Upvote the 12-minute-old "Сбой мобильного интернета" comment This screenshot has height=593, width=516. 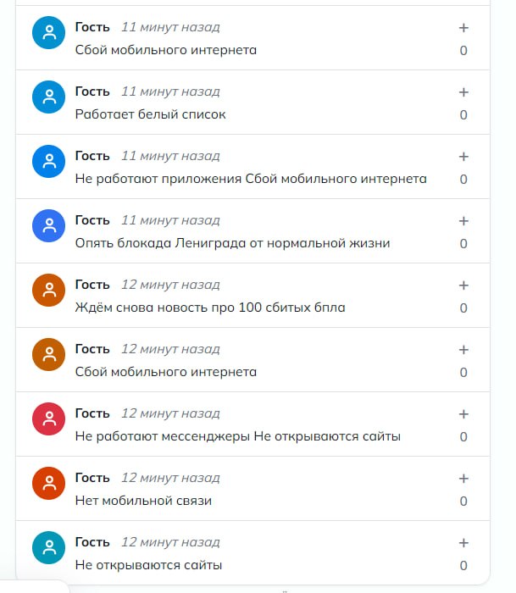(x=463, y=350)
